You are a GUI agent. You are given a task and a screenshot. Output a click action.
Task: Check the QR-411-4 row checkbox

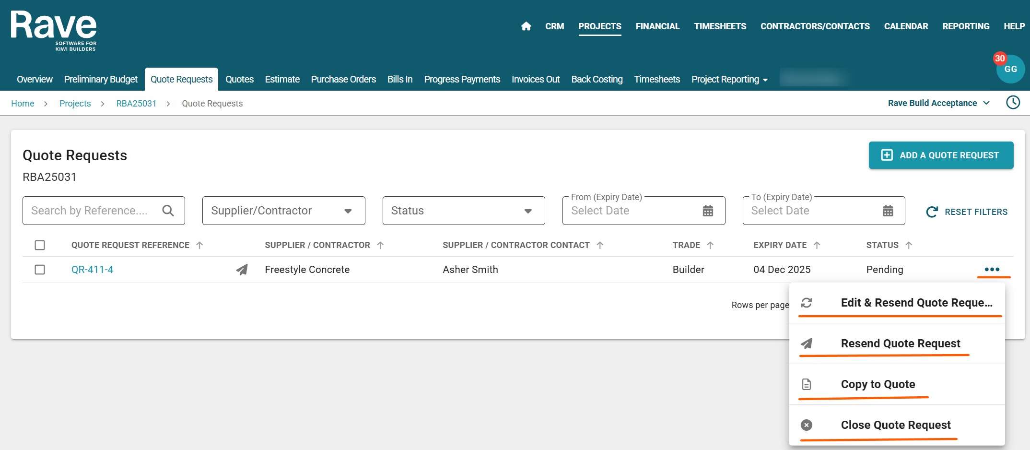tap(40, 270)
